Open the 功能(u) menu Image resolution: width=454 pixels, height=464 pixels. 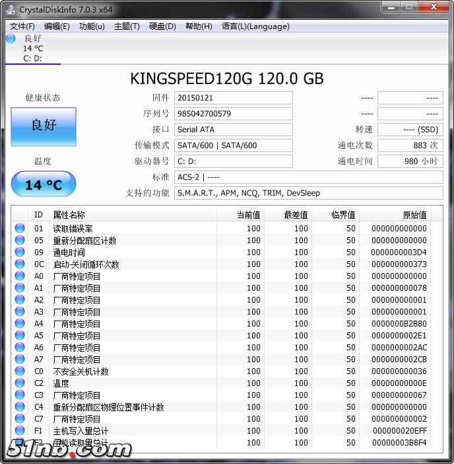click(92, 26)
